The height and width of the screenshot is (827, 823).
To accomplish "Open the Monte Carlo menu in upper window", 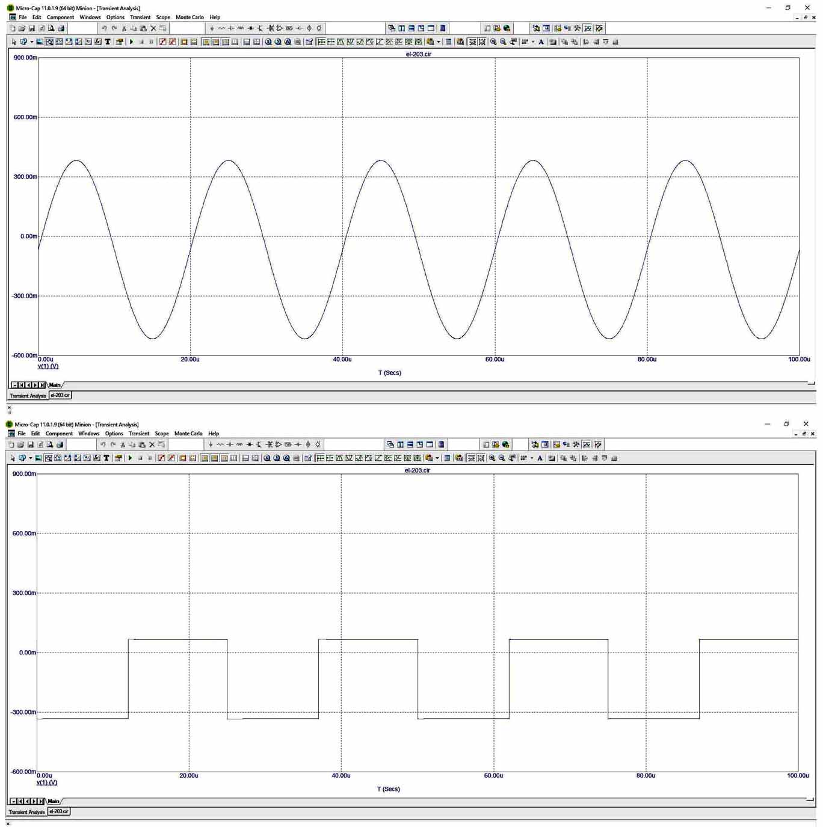I will coord(190,17).
